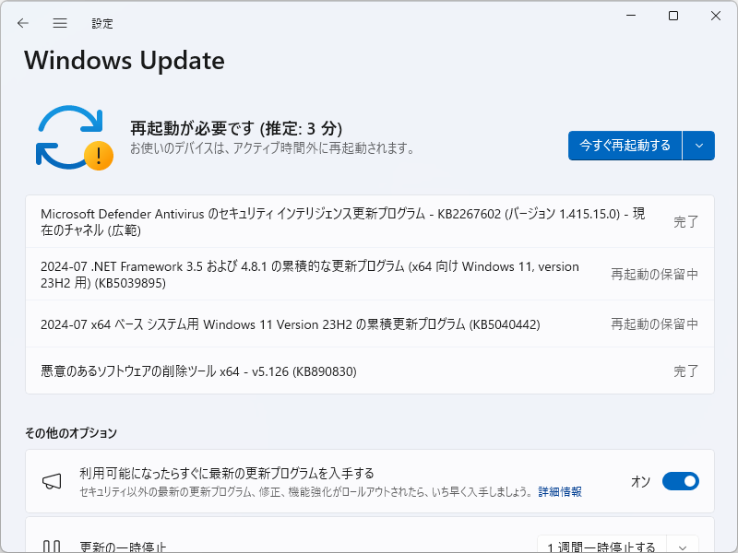The image size is (738, 553).
Task: Open the chevron dropdown beside 今すぐ再起動する
Action: tap(698, 145)
